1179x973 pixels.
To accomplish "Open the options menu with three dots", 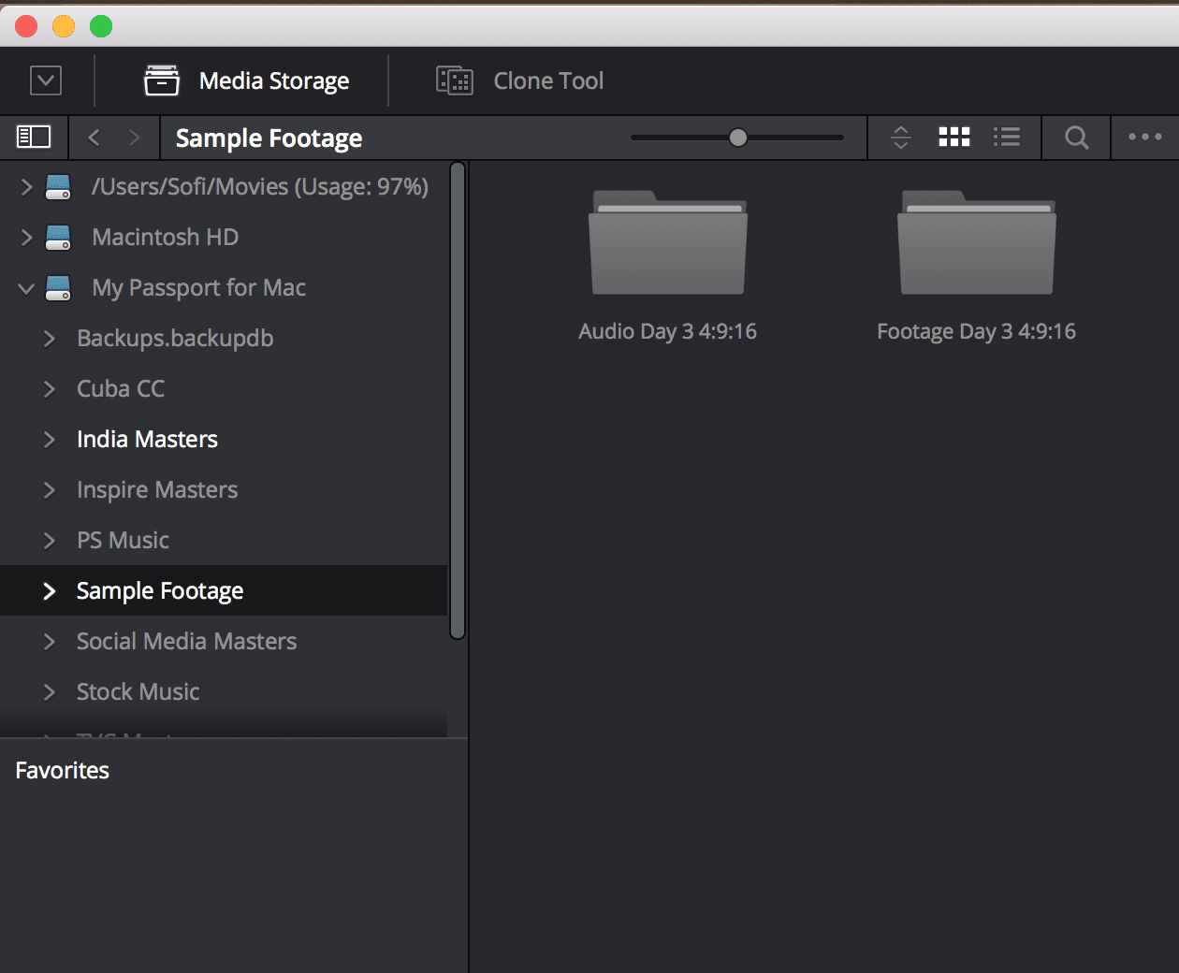I will pyautogui.click(x=1145, y=137).
